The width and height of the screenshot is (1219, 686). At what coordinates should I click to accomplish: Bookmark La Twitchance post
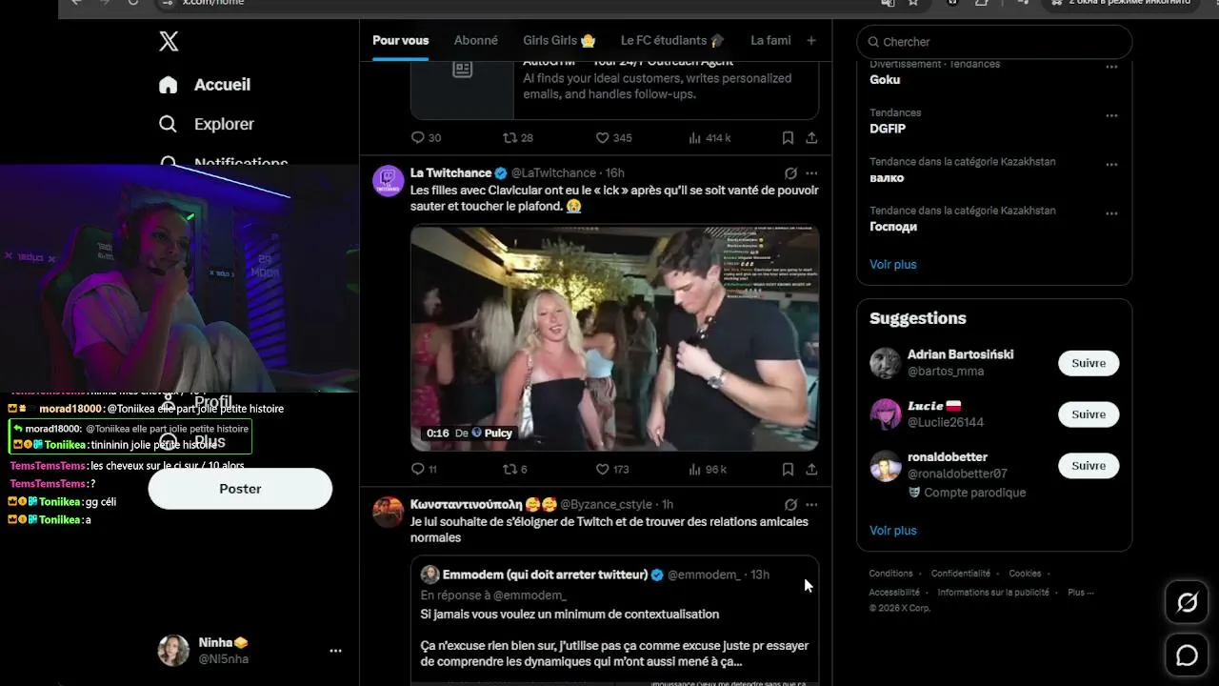[x=788, y=469]
